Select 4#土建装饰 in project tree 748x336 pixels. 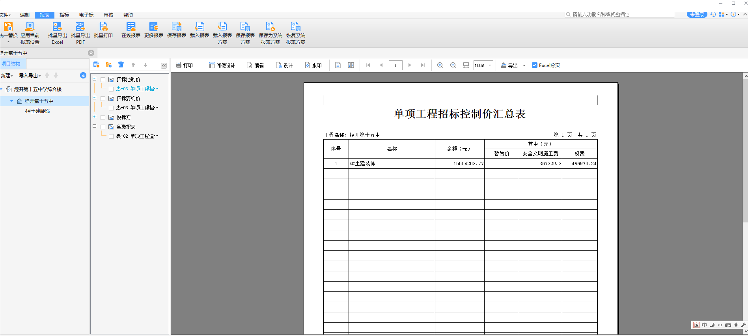point(37,111)
